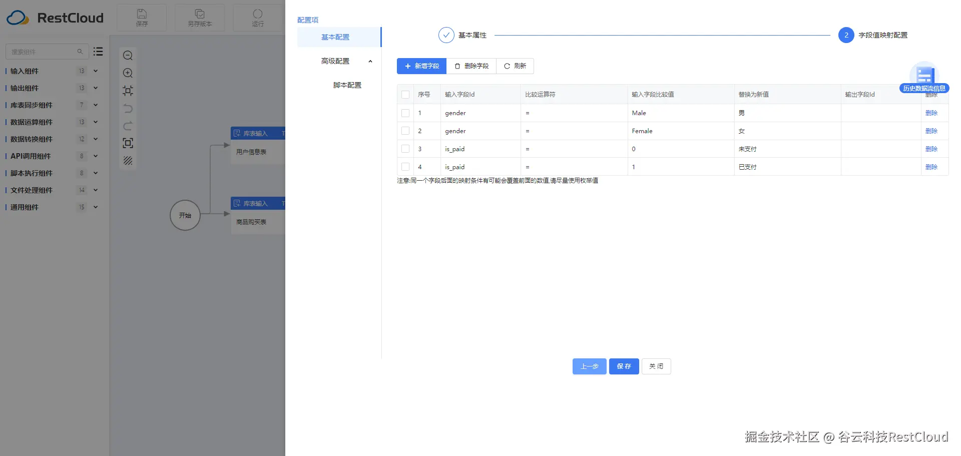Click step 2 circle for field mapping

pos(846,35)
